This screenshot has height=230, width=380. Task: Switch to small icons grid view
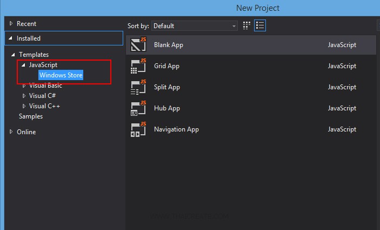(247, 25)
